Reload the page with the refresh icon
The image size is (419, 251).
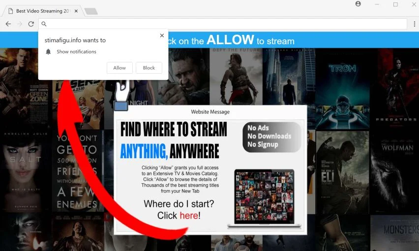(31, 24)
